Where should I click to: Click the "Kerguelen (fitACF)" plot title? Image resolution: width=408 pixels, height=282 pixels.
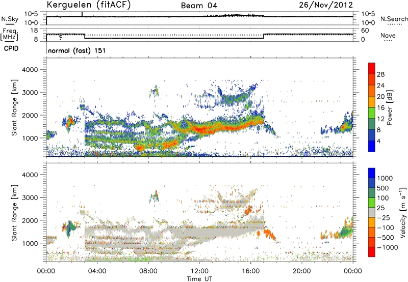coord(88,5)
